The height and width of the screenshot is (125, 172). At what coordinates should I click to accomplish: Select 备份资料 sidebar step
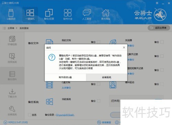coord(12,76)
